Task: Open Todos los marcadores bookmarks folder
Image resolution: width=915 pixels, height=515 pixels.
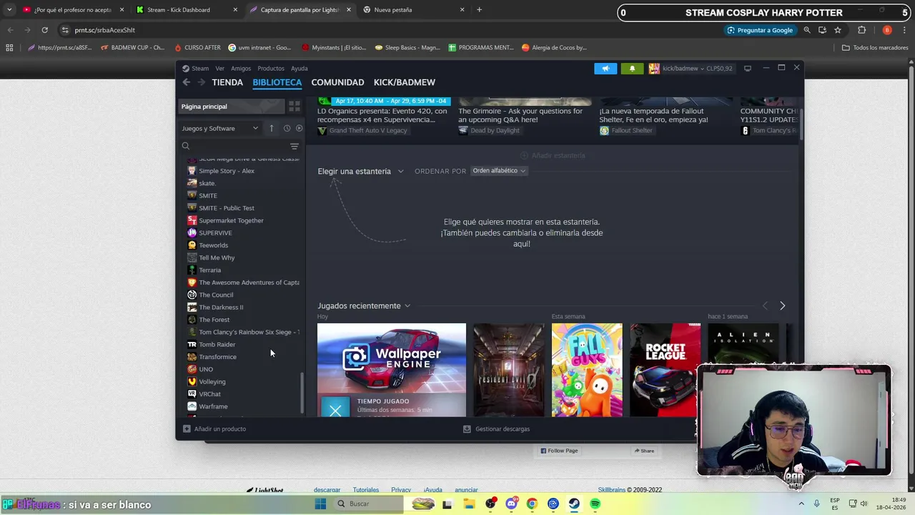Action: [875, 48]
